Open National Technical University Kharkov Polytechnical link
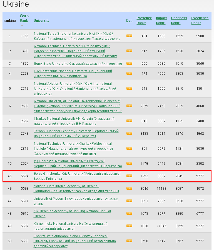This screenshot has width=214, height=250. tap(74, 148)
